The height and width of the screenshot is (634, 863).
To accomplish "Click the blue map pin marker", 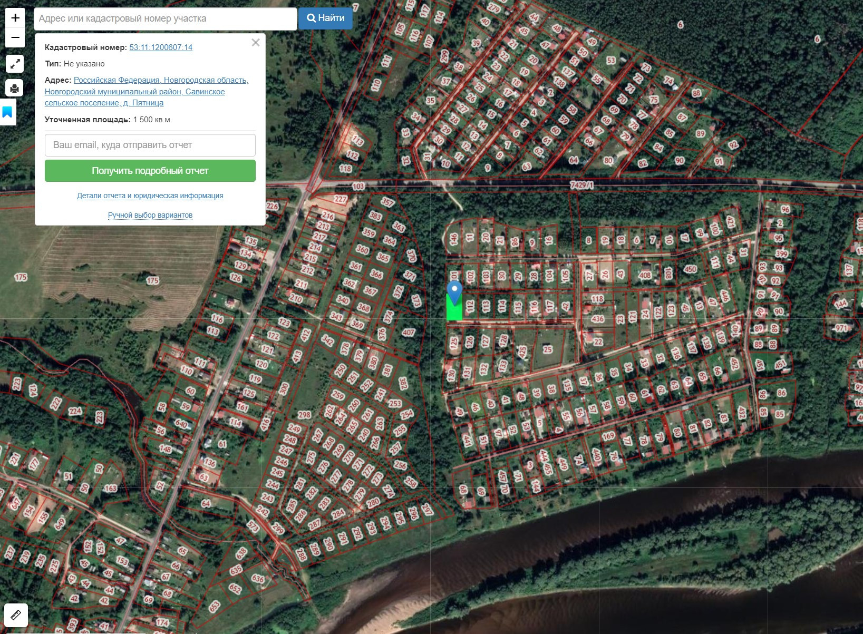I will (x=454, y=292).
